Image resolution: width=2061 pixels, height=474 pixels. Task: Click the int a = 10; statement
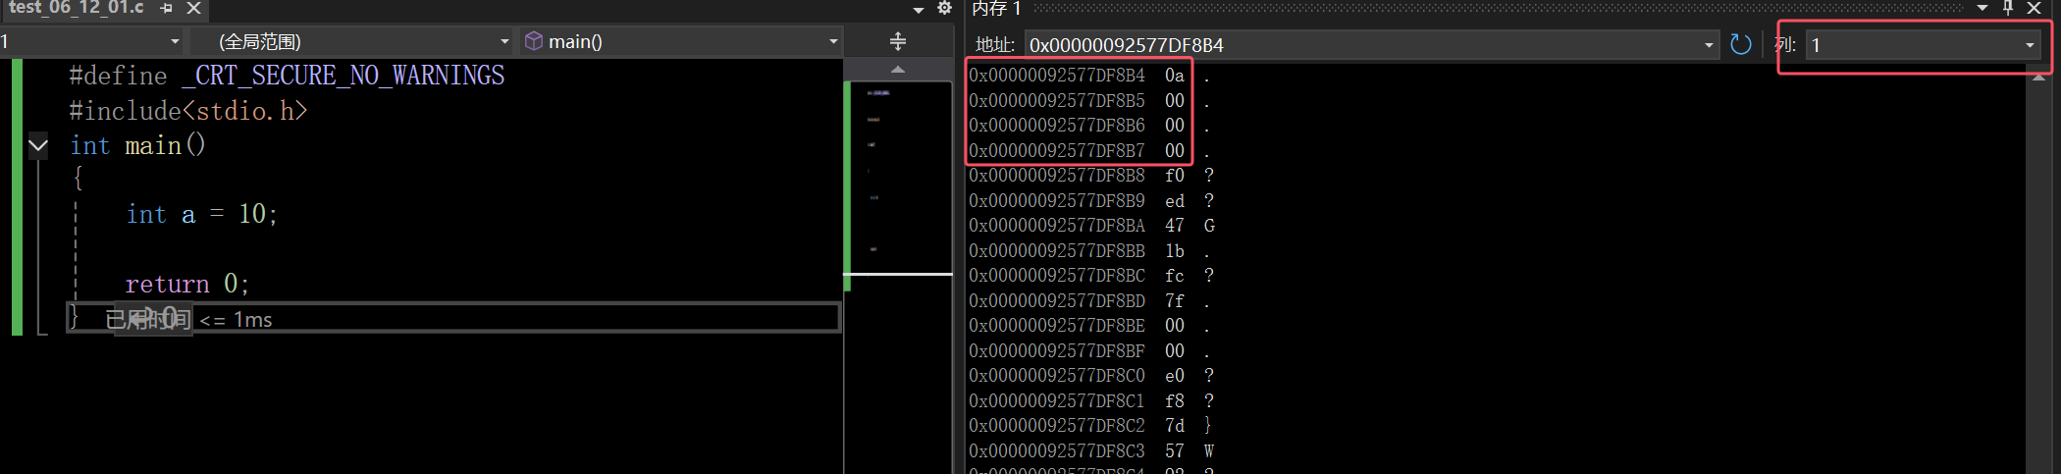(x=202, y=214)
